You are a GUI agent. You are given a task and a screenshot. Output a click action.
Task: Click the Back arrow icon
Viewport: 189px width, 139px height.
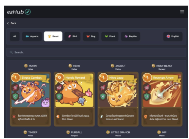point(8,23)
